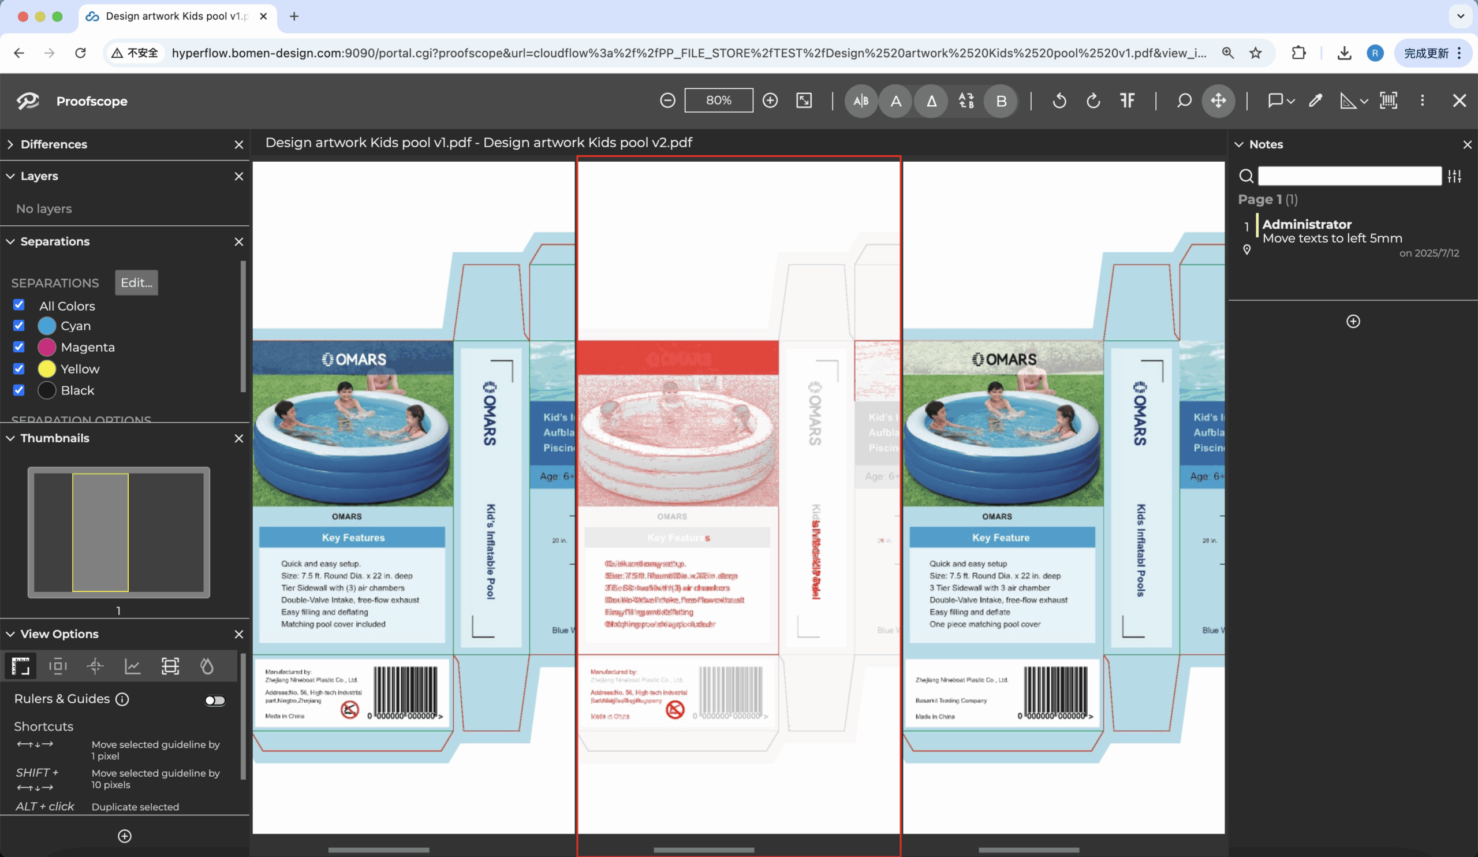Screen dimensions: 1478x857
Task: Collapse the Notes panel
Action: [x=1240, y=144]
